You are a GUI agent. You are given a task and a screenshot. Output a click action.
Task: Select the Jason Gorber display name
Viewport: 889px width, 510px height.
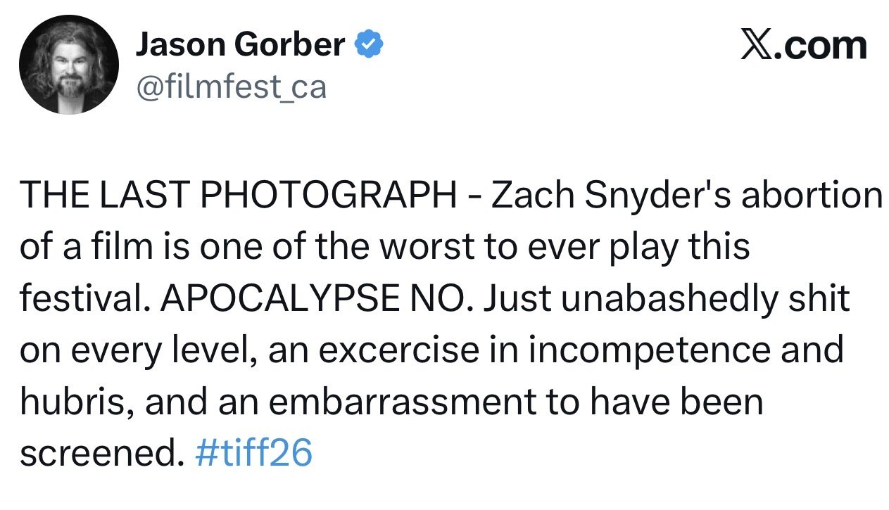(240, 45)
